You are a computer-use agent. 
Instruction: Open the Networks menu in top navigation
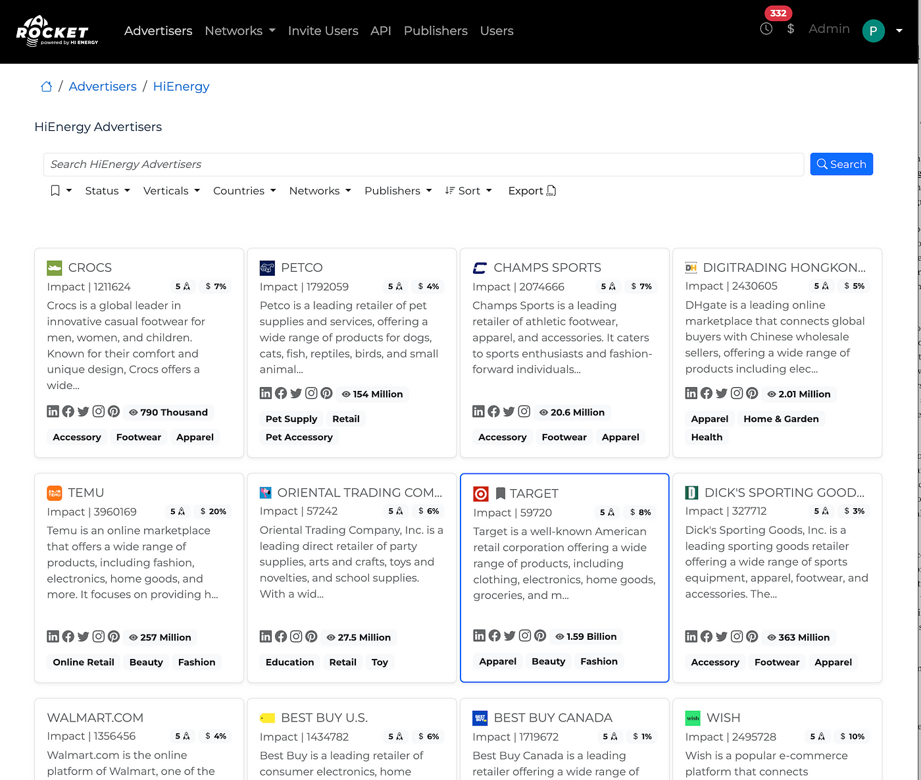(240, 31)
